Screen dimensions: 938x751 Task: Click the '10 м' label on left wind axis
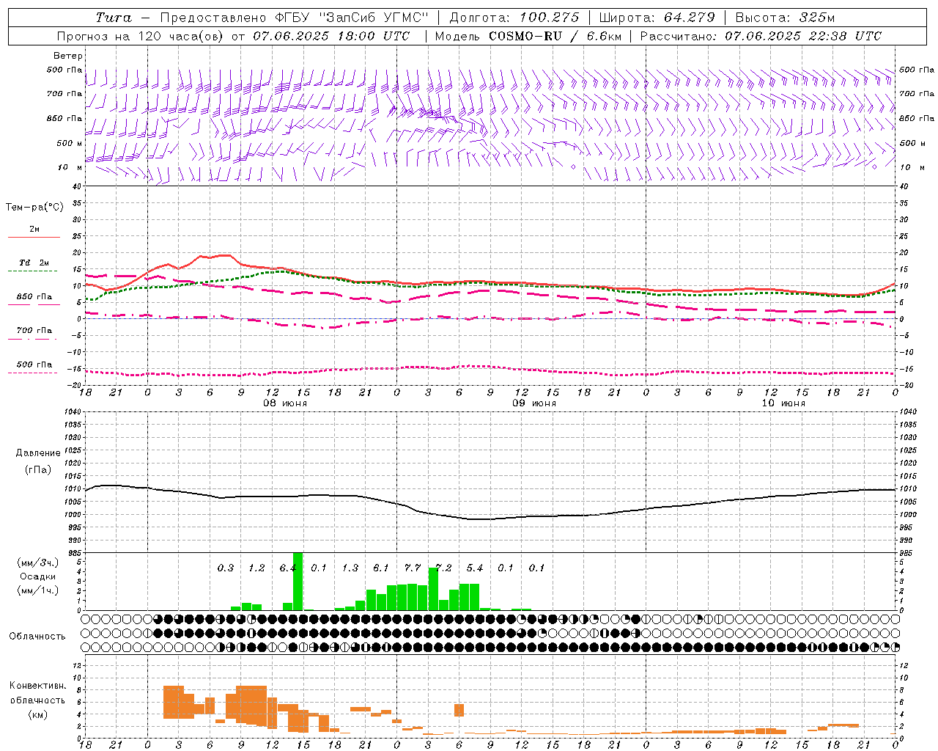pos(70,167)
